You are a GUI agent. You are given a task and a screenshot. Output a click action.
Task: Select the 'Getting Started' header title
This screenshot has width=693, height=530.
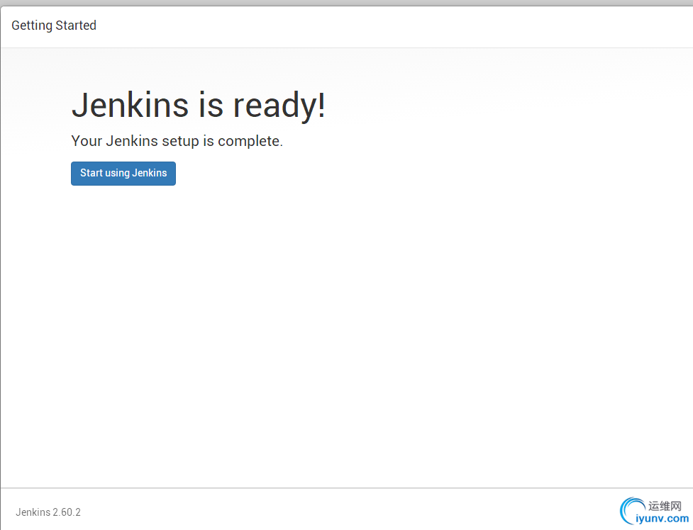point(54,26)
